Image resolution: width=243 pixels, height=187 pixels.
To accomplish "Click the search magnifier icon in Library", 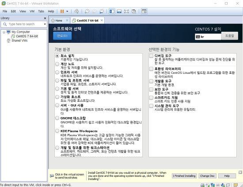I will pos(5,24).
